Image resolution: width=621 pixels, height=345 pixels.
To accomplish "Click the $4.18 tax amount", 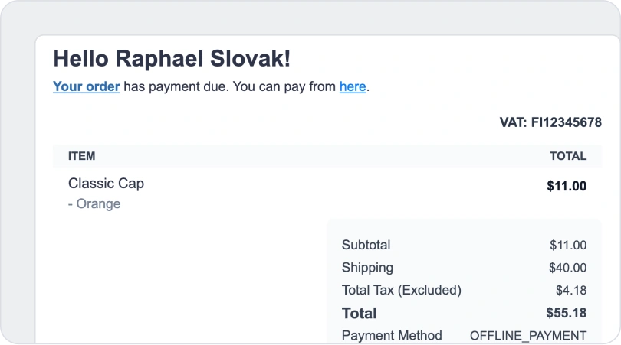I will [570, 290].
